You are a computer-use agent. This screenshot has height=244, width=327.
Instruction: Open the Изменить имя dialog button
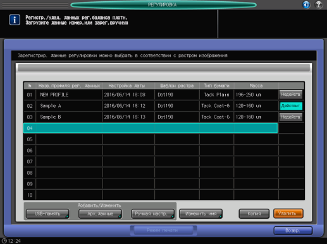click(x=201, y=214)
